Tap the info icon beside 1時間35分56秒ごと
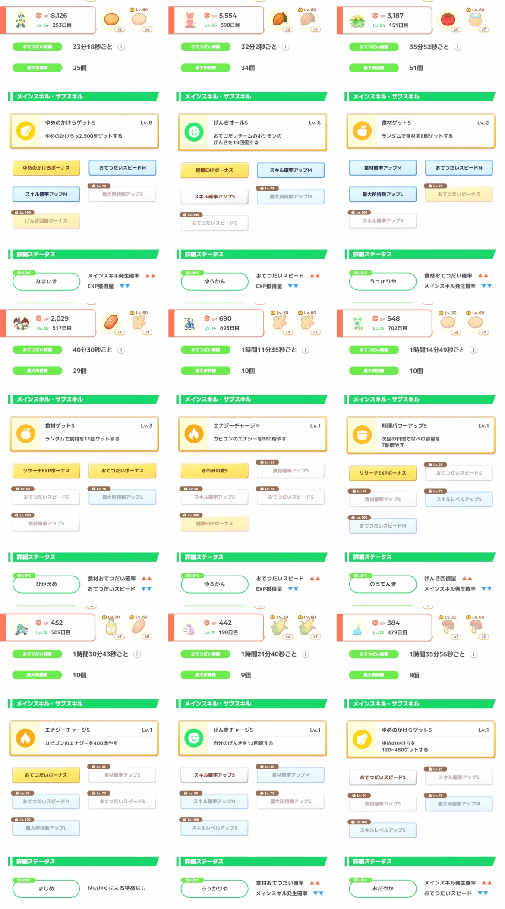The height and width of the screenshot is (909, 505). 473,654
